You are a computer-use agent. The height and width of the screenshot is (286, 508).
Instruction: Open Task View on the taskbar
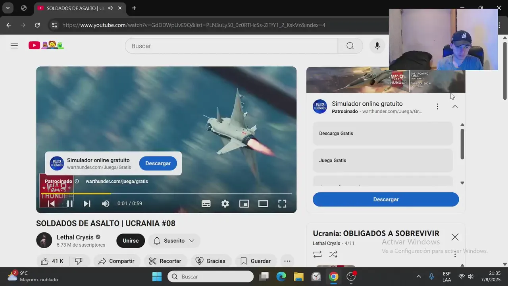[264, 276]
